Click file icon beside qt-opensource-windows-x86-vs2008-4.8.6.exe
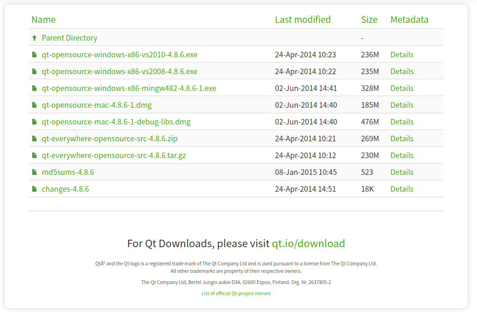 (x=35, y=71)
